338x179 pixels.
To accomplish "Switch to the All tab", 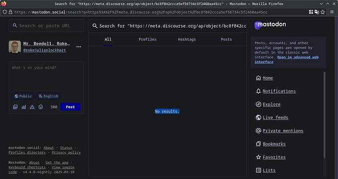I will pyautogui.click(x=108, y=40).
